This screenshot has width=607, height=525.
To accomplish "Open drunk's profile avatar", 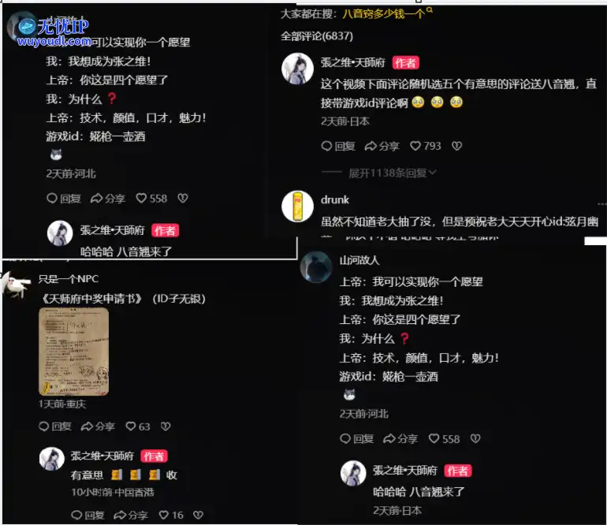I will [297, 207].
